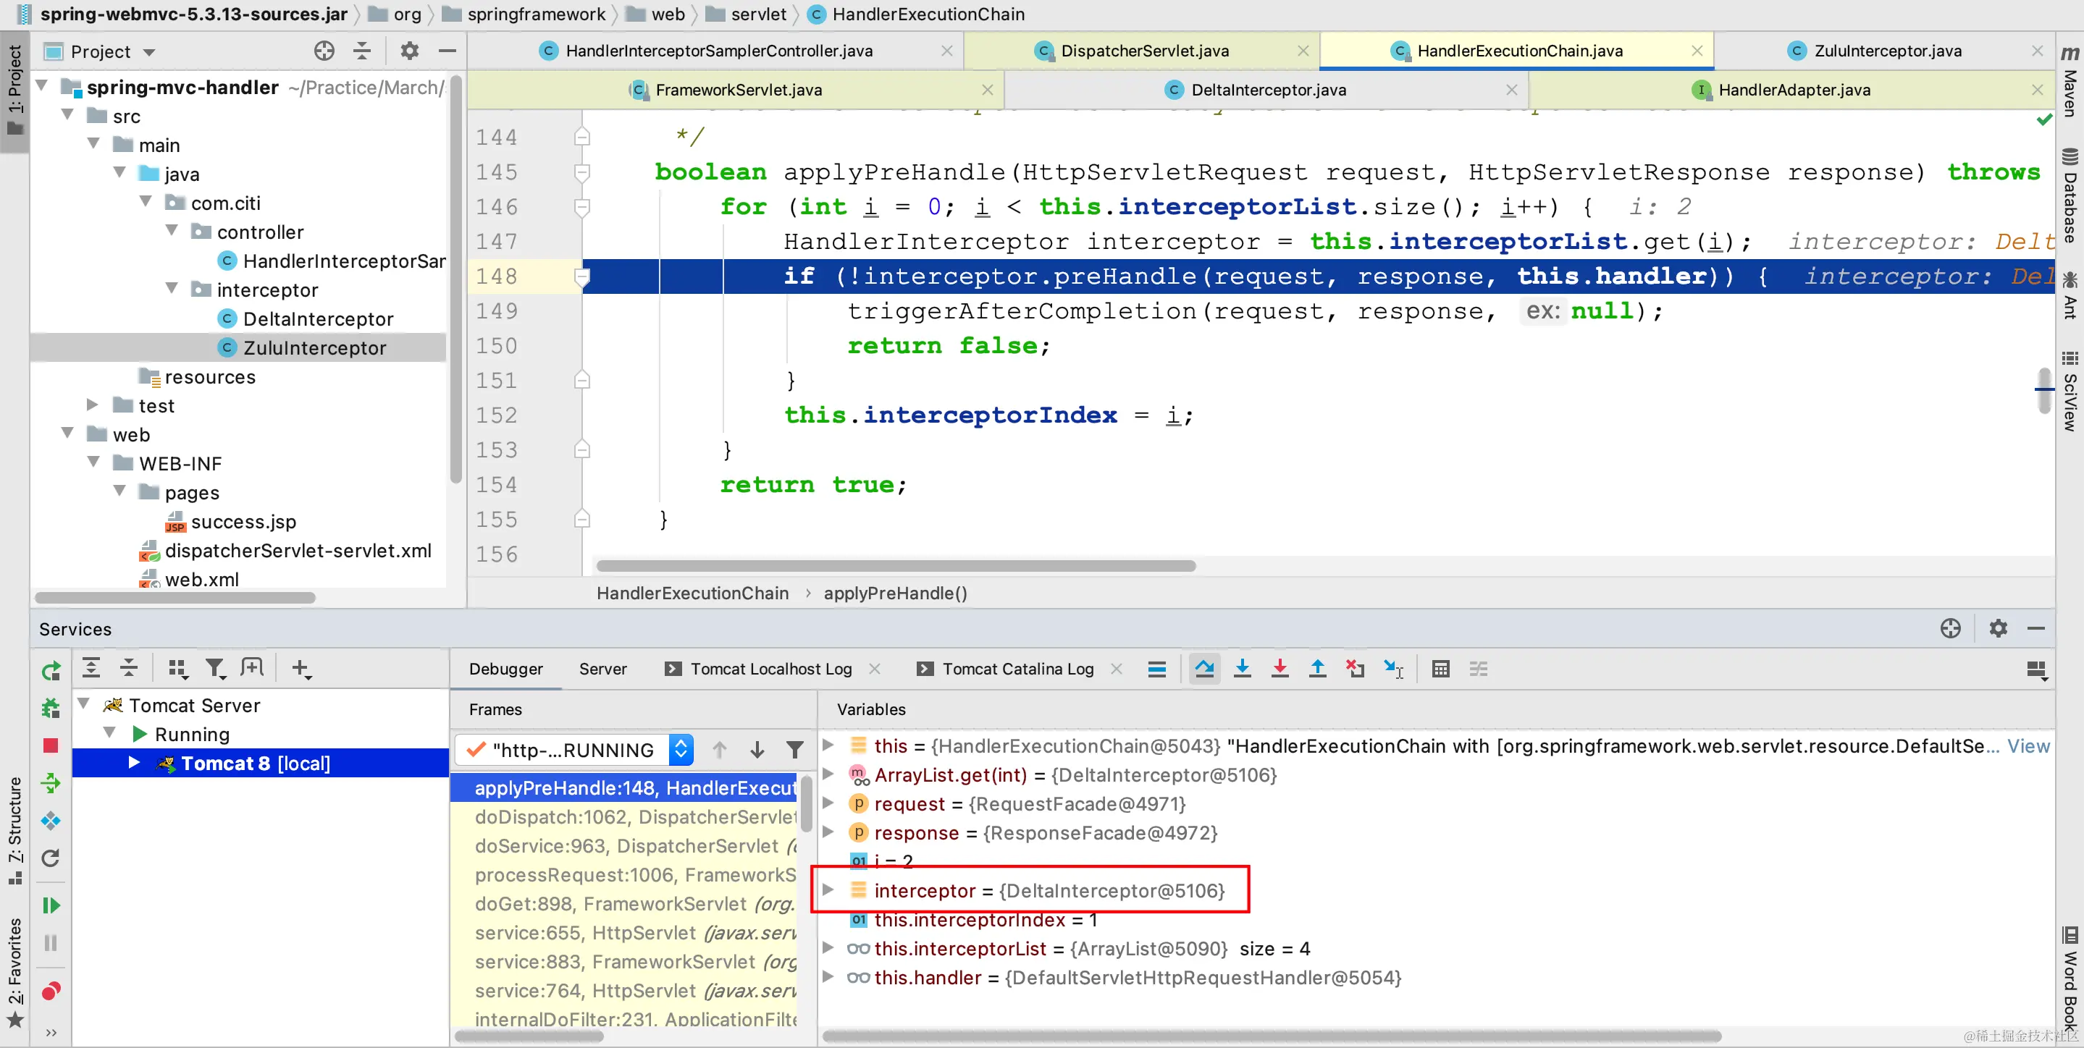Open the Project view dropdown arrow
Viewport: 2084px width, 1048px height.
[149, 52]
